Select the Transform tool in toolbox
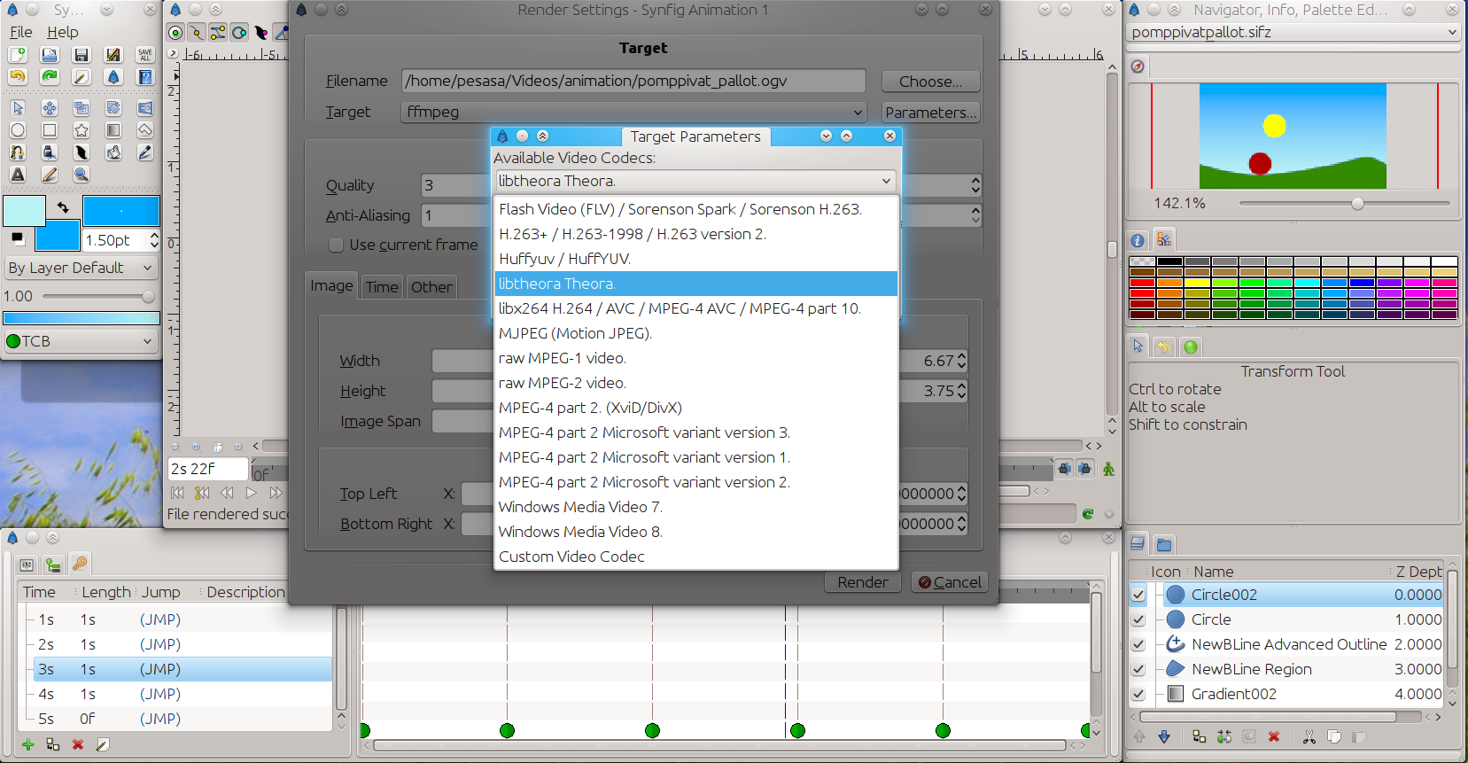 click(18, 108)
